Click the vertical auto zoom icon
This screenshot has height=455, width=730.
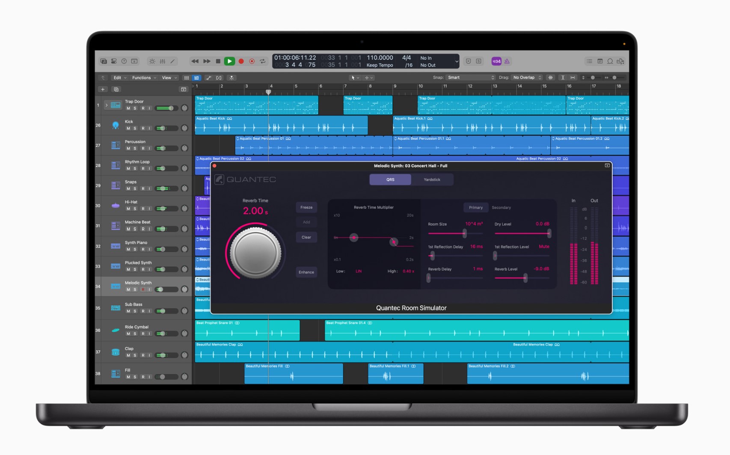click(563, 77)
